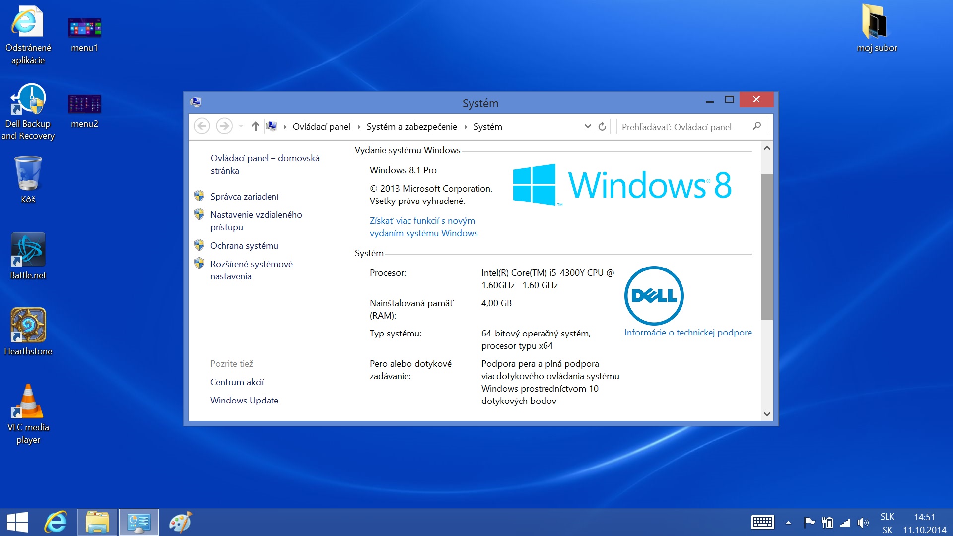Click Systém a zabezpečenie breadcrumb
The width and height of the screenshot is (953, 536).
point(411,127)
